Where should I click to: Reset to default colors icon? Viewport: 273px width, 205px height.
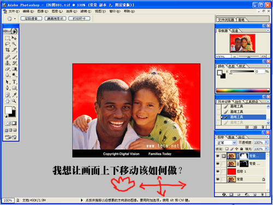(6, 116)
